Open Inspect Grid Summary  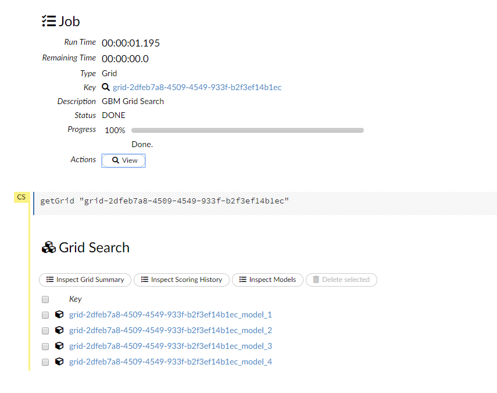click(x=85, y=280)
